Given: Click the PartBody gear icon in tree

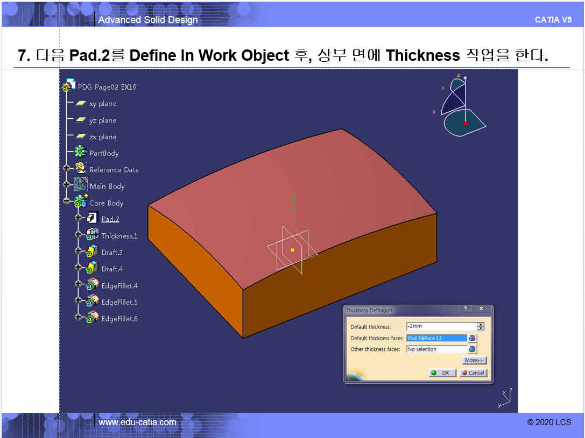Looking at the screenshot, I should pyautogui.click(x=81, y=153).
